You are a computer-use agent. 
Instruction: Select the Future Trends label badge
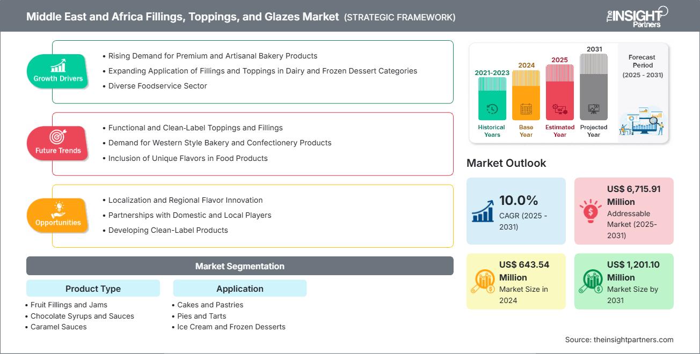point(58,143)
